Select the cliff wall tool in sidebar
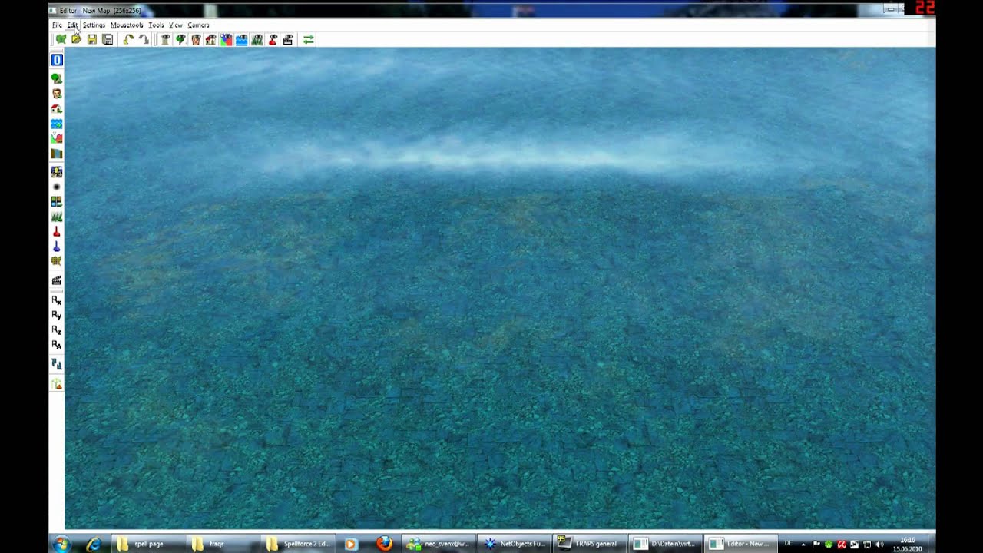This screenshot has width=983, height=553. (57, 154)
